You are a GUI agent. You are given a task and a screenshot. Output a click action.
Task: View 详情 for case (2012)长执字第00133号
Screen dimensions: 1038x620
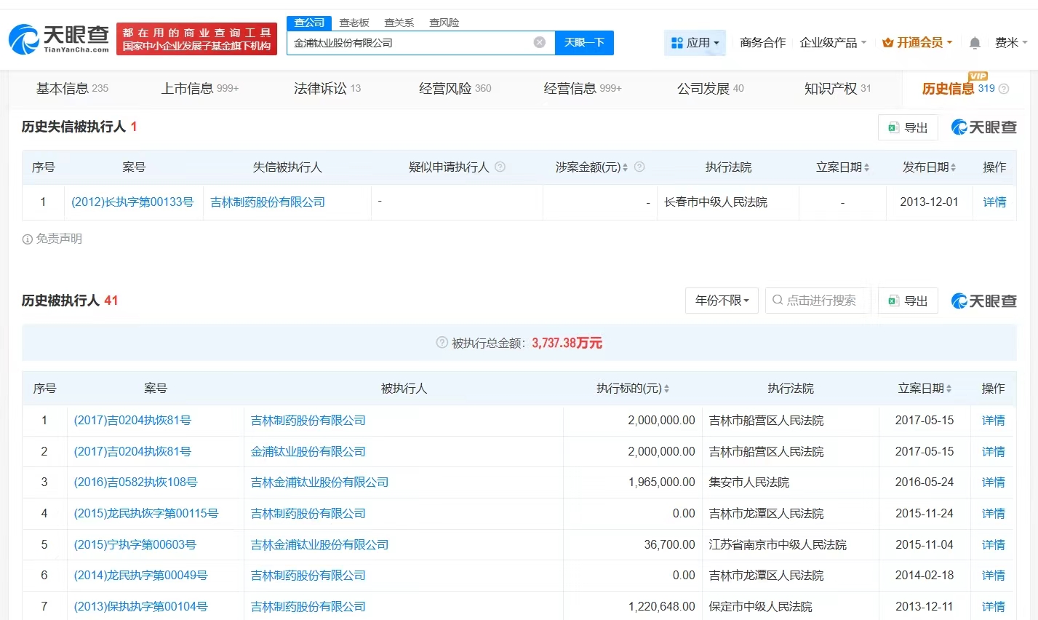pos(994,202)
